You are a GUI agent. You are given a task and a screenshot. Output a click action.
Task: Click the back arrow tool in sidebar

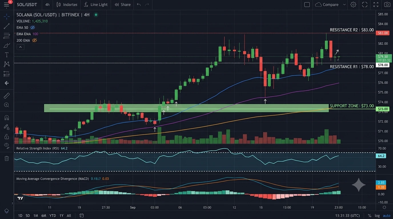[x=7, y=83]
